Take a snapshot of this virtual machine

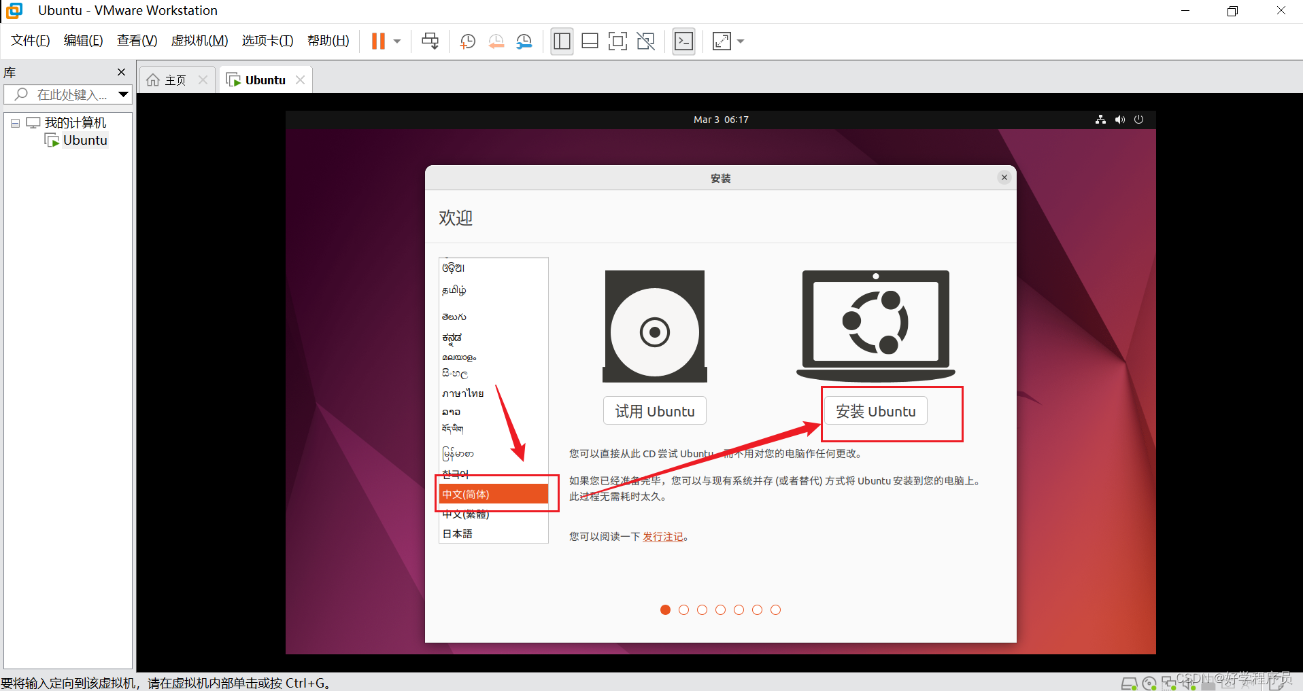click(x=468, y=41)
